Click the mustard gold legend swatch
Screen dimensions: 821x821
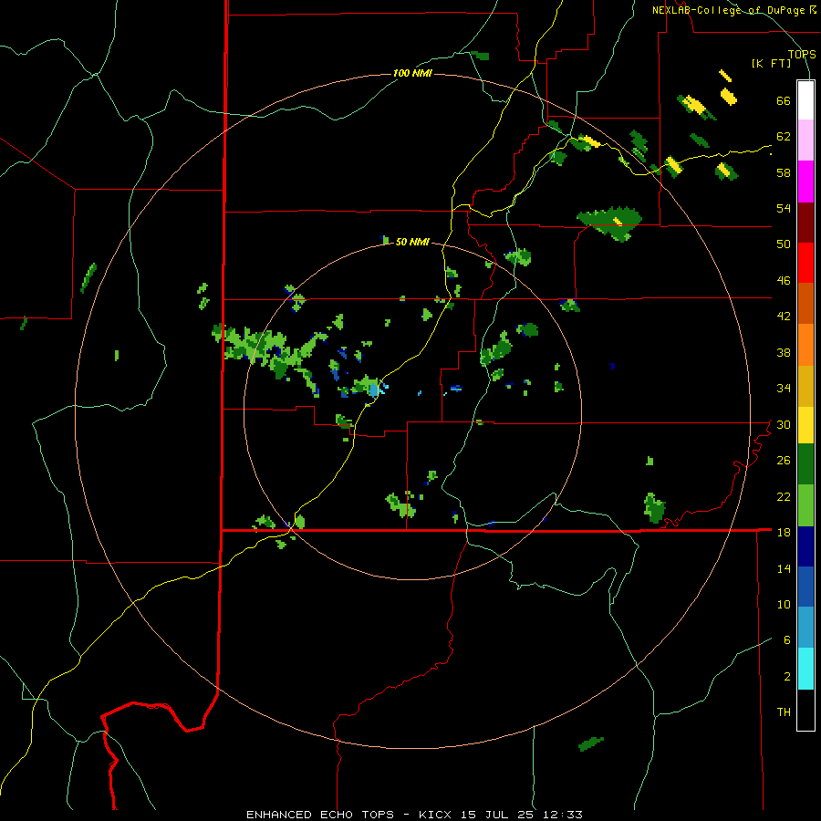click(805, 386)
